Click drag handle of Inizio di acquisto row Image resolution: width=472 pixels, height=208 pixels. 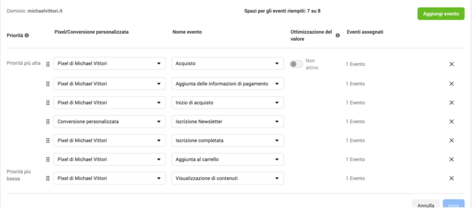pyautogui.click(x=48, y=102)
